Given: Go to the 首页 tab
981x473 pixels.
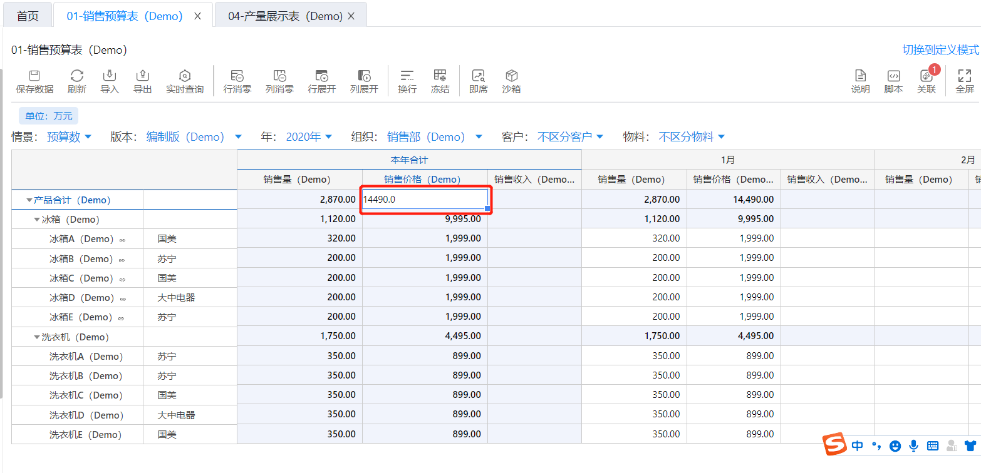Looking at the screenshot, I should tap(28, 16).
